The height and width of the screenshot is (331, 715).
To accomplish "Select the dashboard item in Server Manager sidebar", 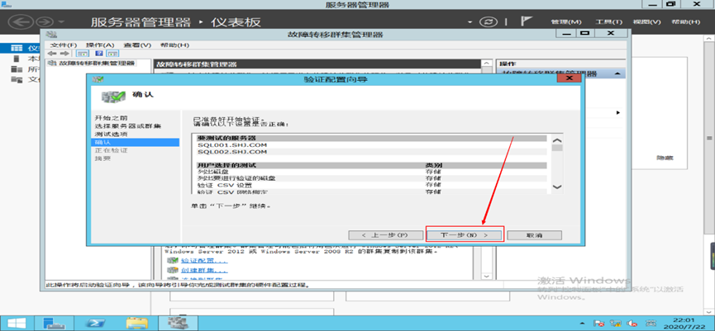I will click(x=20, y=48).
